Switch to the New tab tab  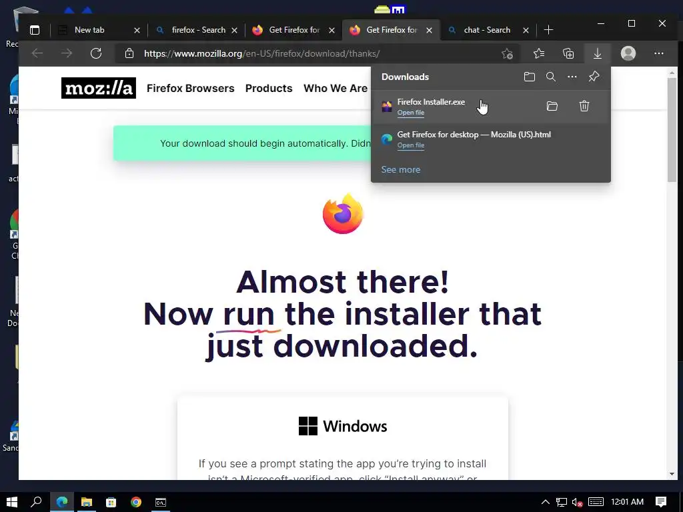tap(89, 30)
